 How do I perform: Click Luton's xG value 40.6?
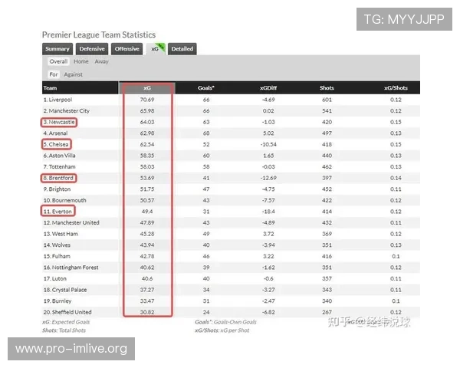point(147,278)
